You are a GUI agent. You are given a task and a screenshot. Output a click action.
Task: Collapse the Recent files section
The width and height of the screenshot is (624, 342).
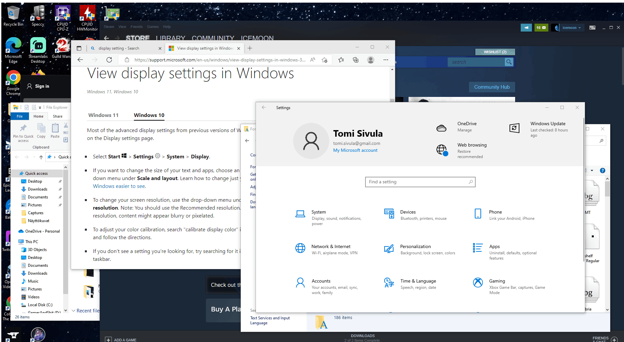pos(74,311)
